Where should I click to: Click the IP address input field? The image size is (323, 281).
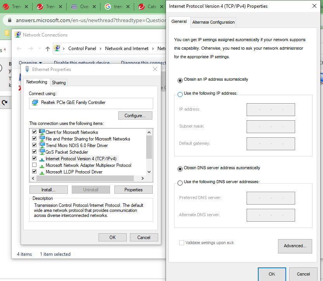[271, 109]
